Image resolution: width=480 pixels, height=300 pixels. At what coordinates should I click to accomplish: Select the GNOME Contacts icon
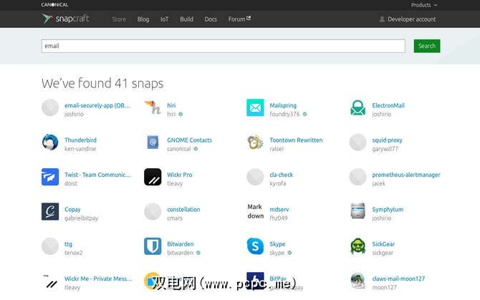(153, 142)
